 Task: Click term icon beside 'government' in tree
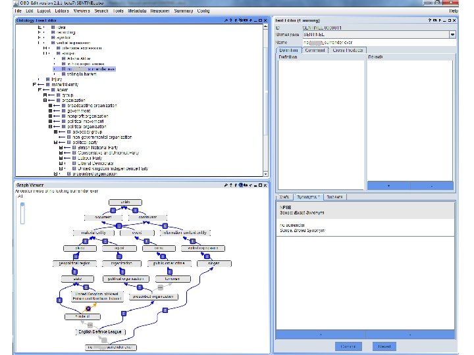click(x=63, y=111)
